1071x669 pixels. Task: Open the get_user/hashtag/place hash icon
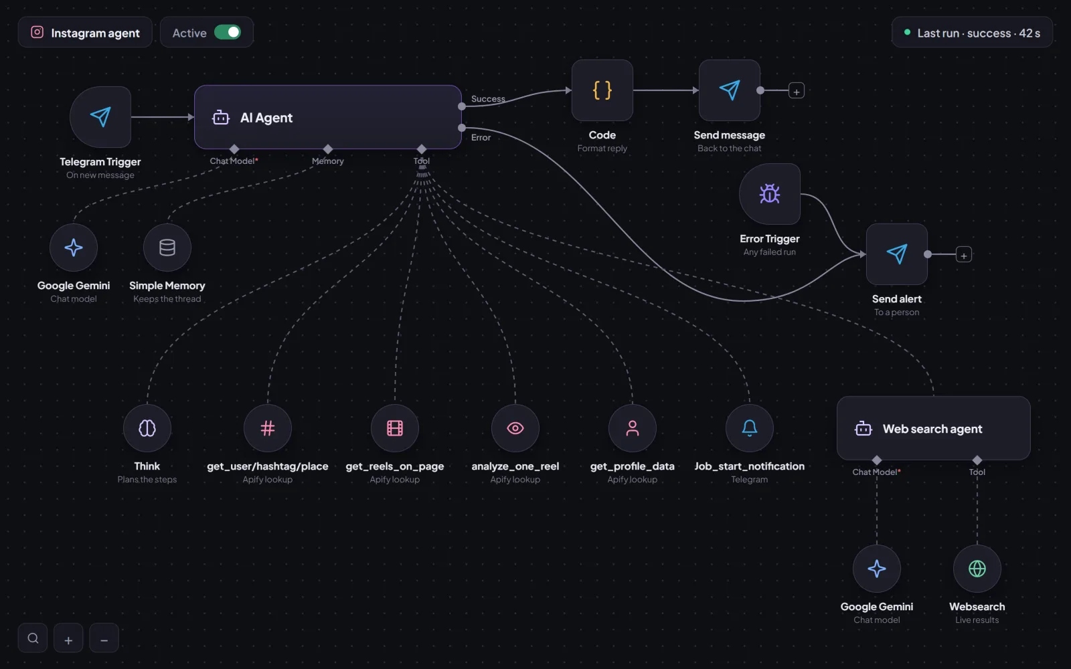click(268, 428)
